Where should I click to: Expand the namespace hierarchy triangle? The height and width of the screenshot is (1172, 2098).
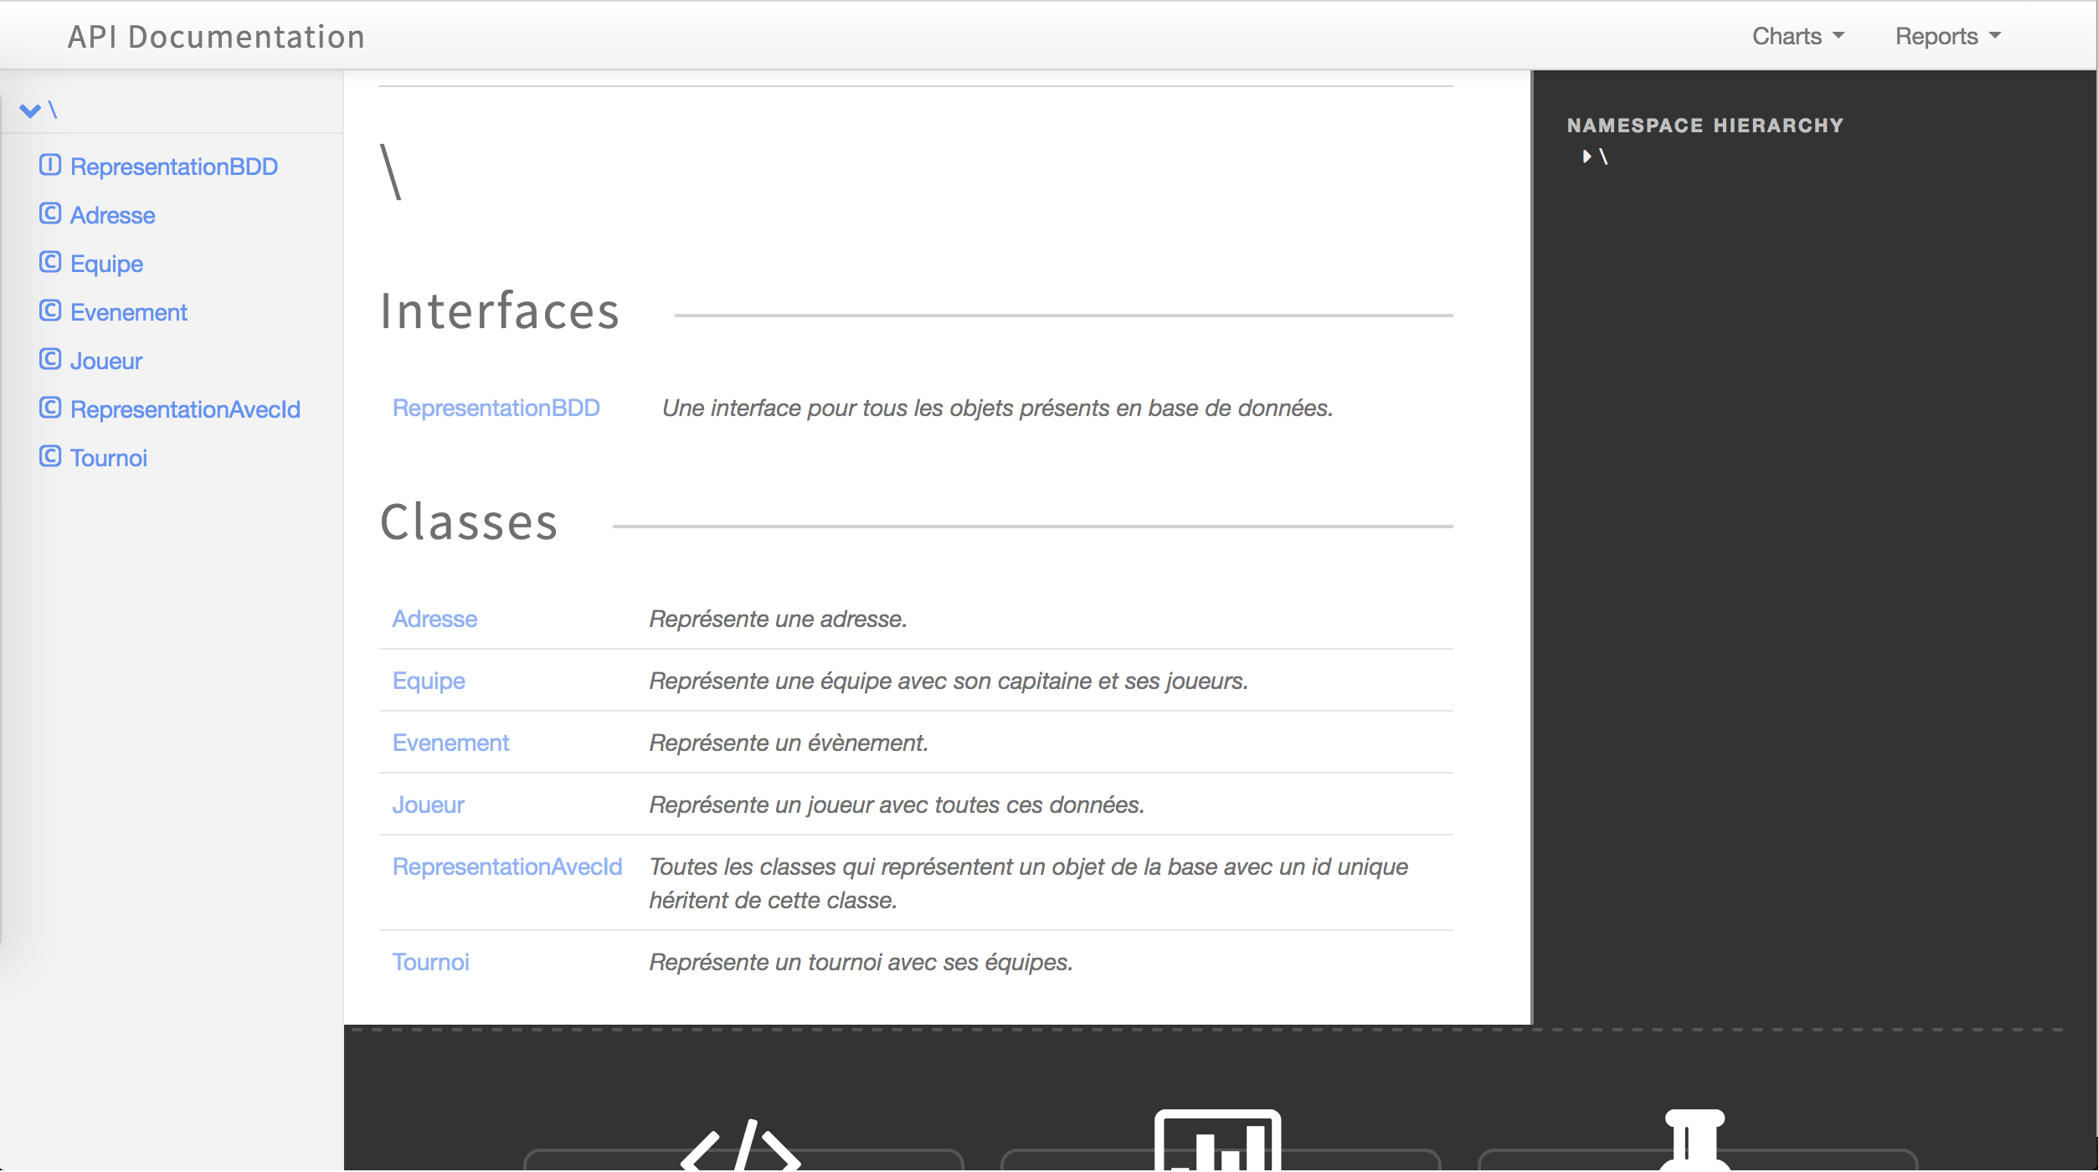pos(1586,157)
